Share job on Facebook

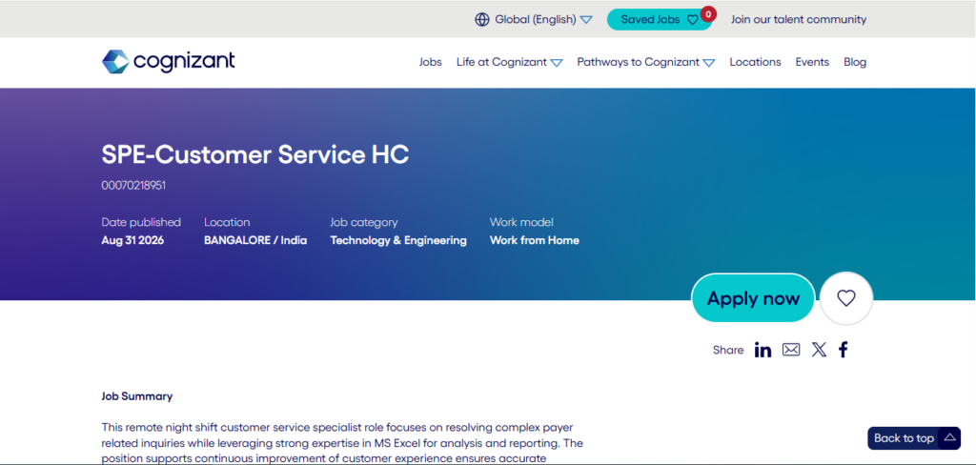(843, 350)
